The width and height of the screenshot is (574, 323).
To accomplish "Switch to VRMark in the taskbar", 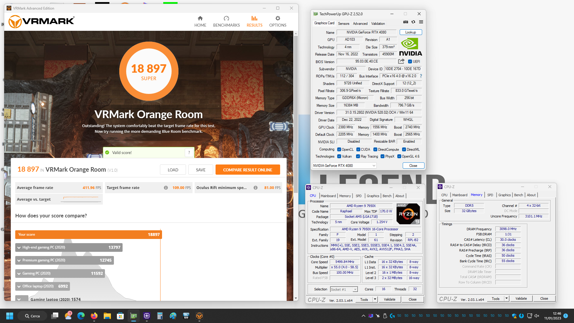I will coord(199,316).
